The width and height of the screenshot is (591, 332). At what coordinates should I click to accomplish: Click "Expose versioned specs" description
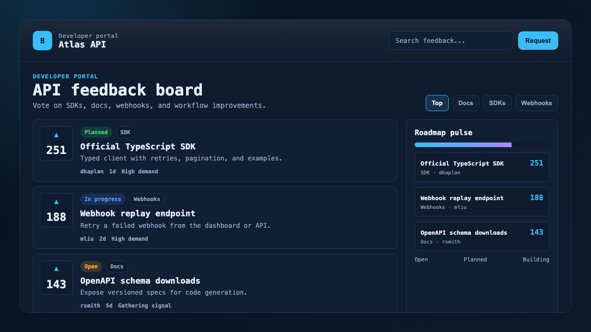coord(164,292)
